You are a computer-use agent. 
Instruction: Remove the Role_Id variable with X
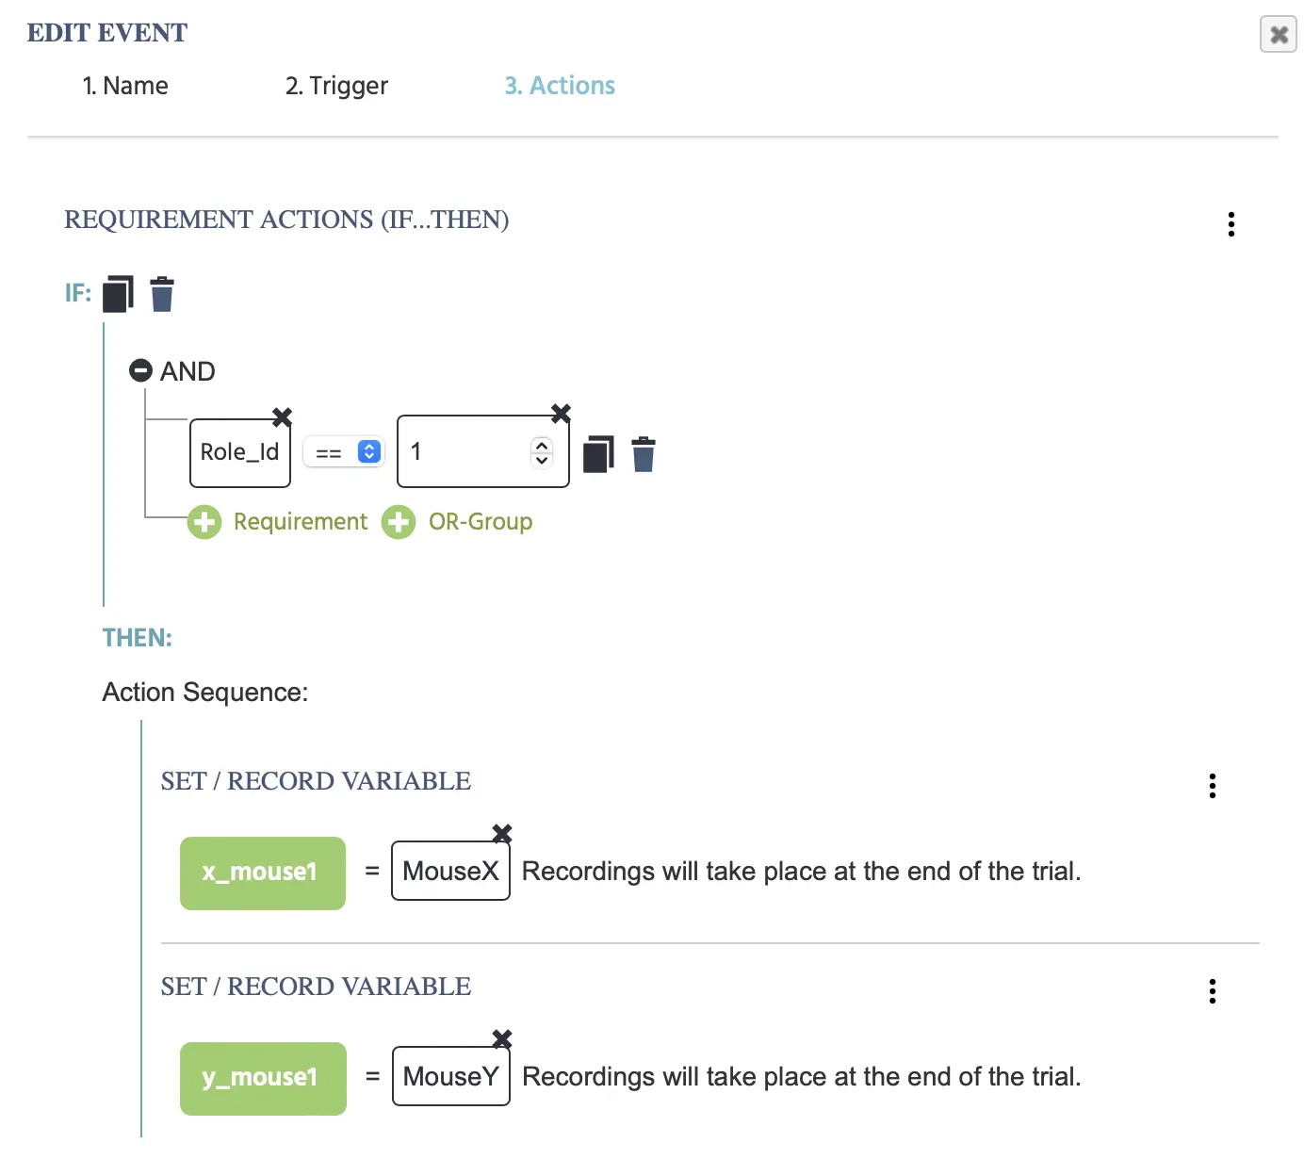pyautogui.click(x=282, y=416)
